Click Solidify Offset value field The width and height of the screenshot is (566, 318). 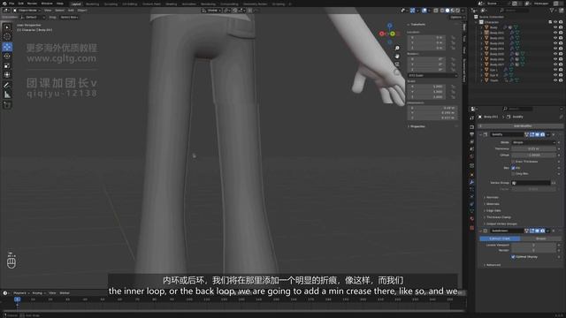[x=533, y=155]
